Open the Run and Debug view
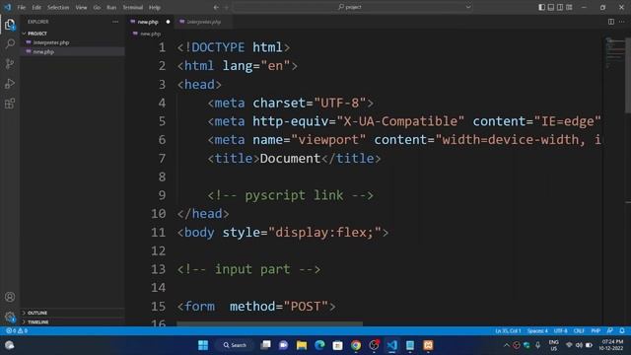This screenshot has width=631, height=355. click(x=10, y=84)
